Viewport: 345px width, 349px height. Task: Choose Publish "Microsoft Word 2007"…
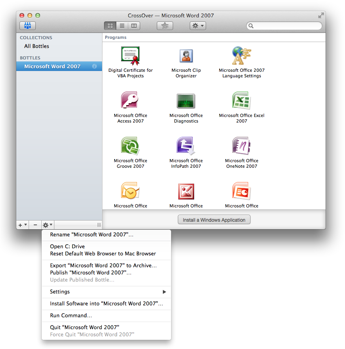(106, 272)
